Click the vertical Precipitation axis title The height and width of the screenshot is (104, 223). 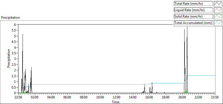pyautogui.click(x=9, y=59)
